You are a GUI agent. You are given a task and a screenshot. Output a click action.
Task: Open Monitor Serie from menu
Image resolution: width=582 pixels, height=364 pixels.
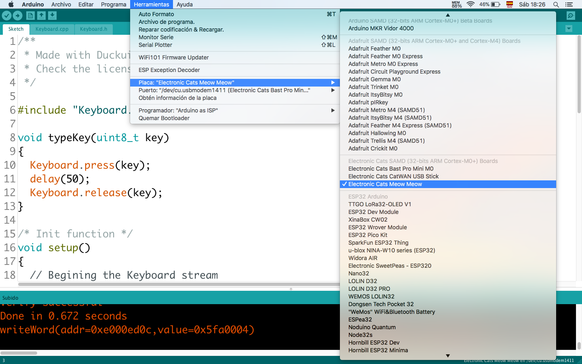[235, 37]
